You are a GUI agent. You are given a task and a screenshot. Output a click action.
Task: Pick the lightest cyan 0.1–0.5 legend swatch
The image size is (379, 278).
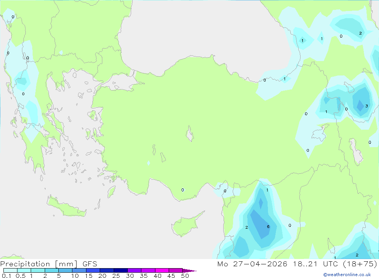(10, 270)
